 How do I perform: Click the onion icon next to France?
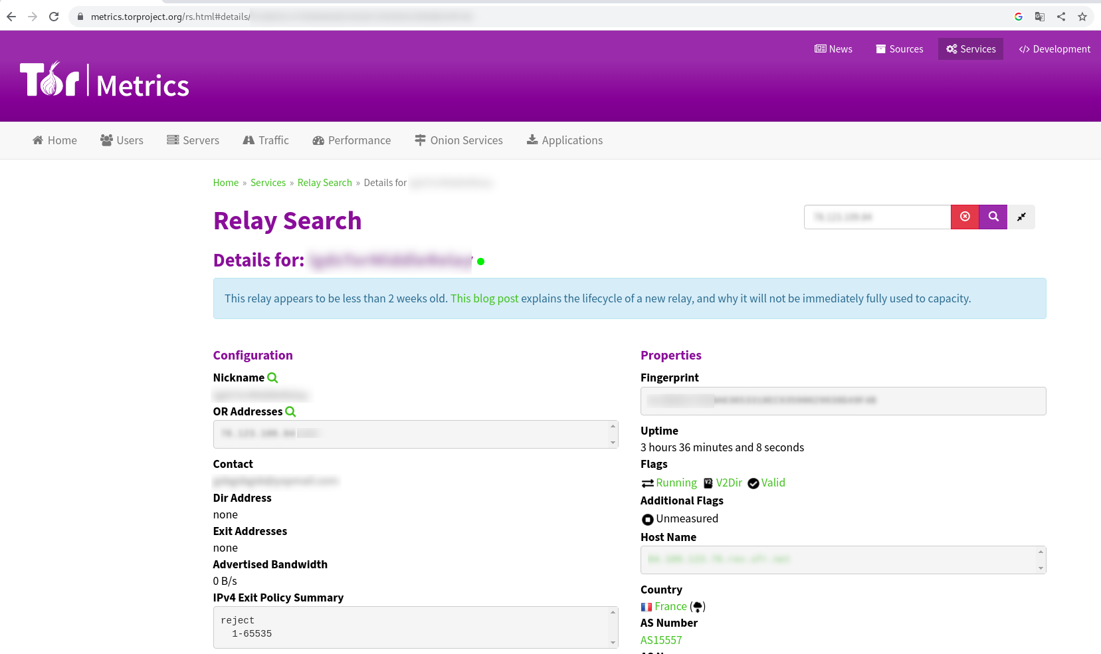click(698, 606)
